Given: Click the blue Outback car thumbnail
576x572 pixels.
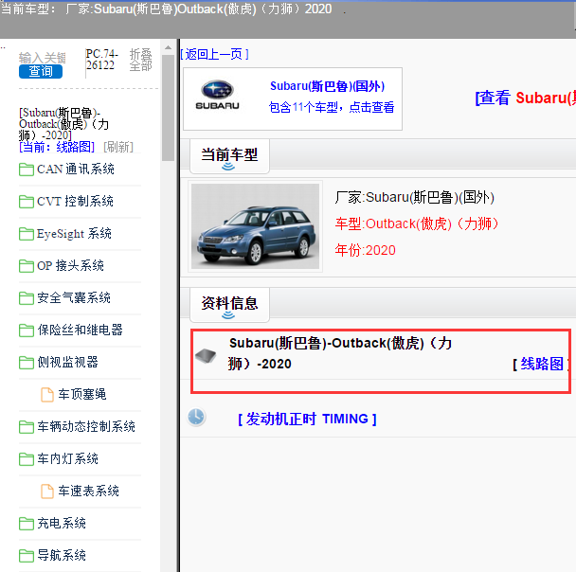Looking at the screenshot, I should coord(255,226).
